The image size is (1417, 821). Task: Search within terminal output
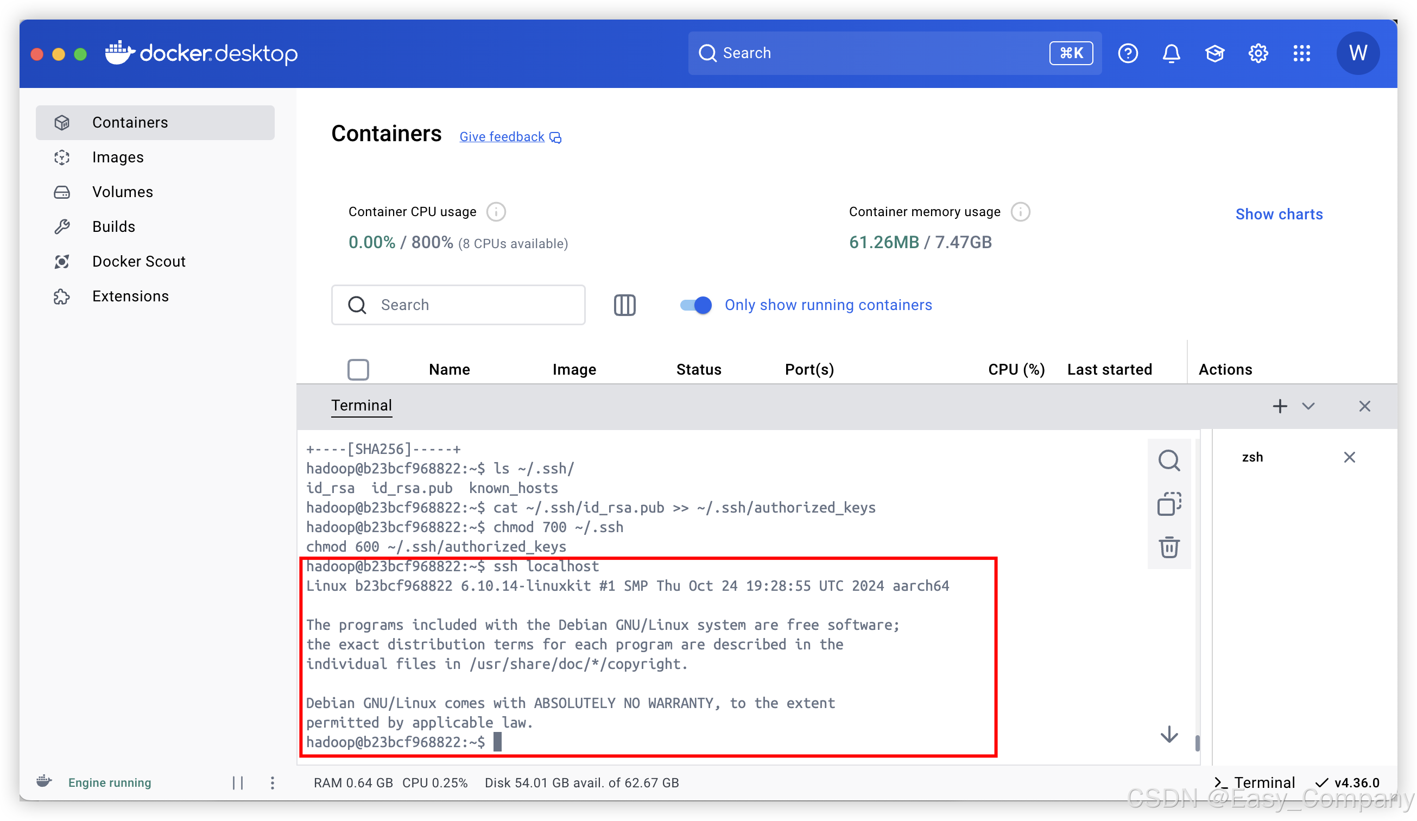point(1168,460)
